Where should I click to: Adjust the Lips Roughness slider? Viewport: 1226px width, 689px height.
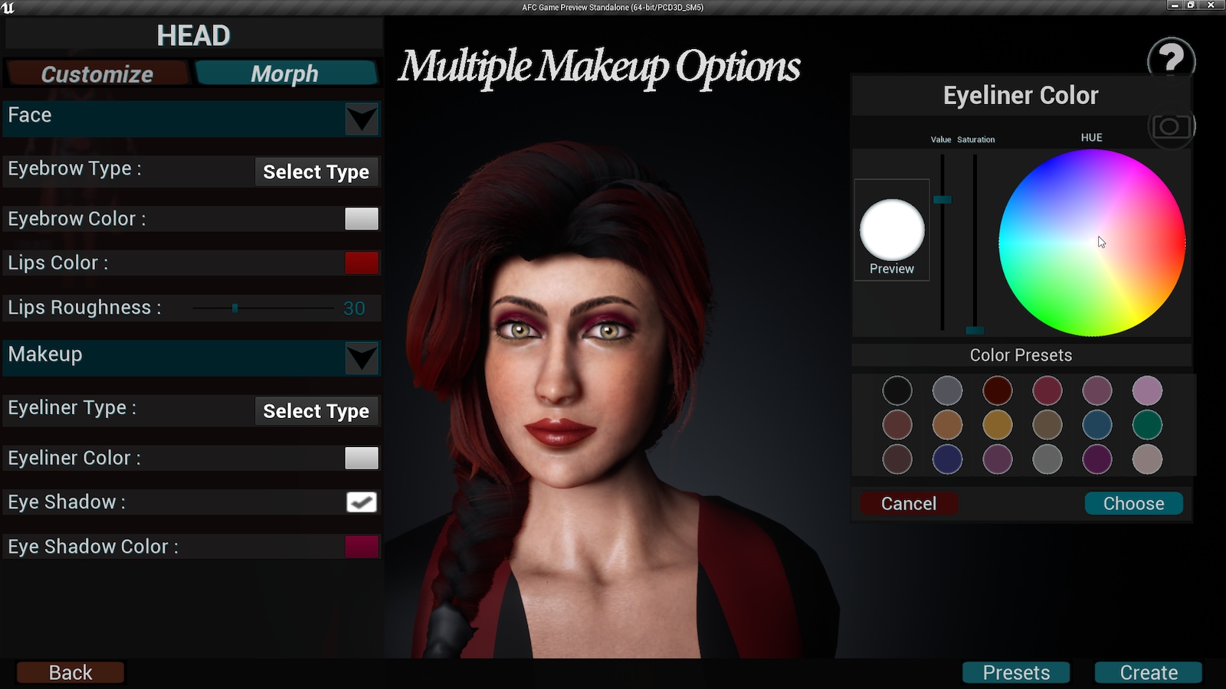(x=234, y=307)
